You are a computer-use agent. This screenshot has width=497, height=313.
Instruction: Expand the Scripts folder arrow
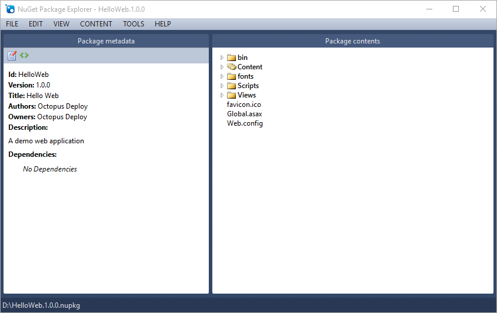pos(222,86)
